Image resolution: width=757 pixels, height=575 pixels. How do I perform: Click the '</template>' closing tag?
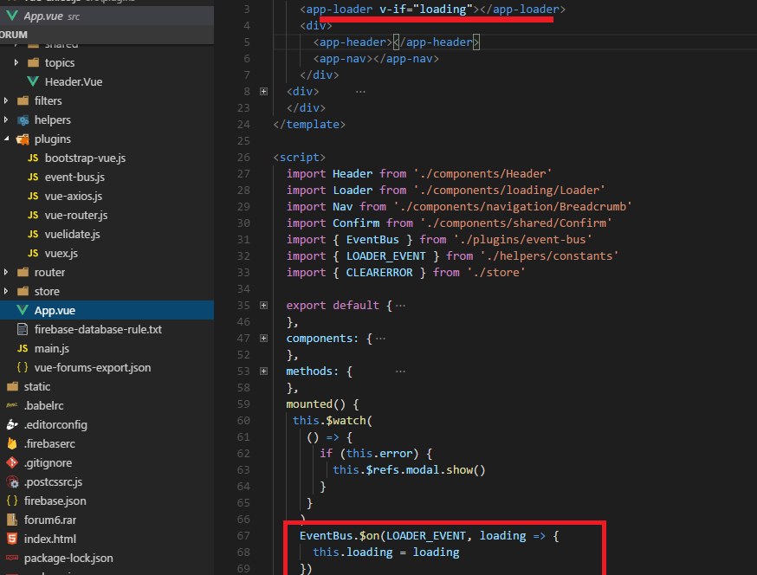[309, 125]
